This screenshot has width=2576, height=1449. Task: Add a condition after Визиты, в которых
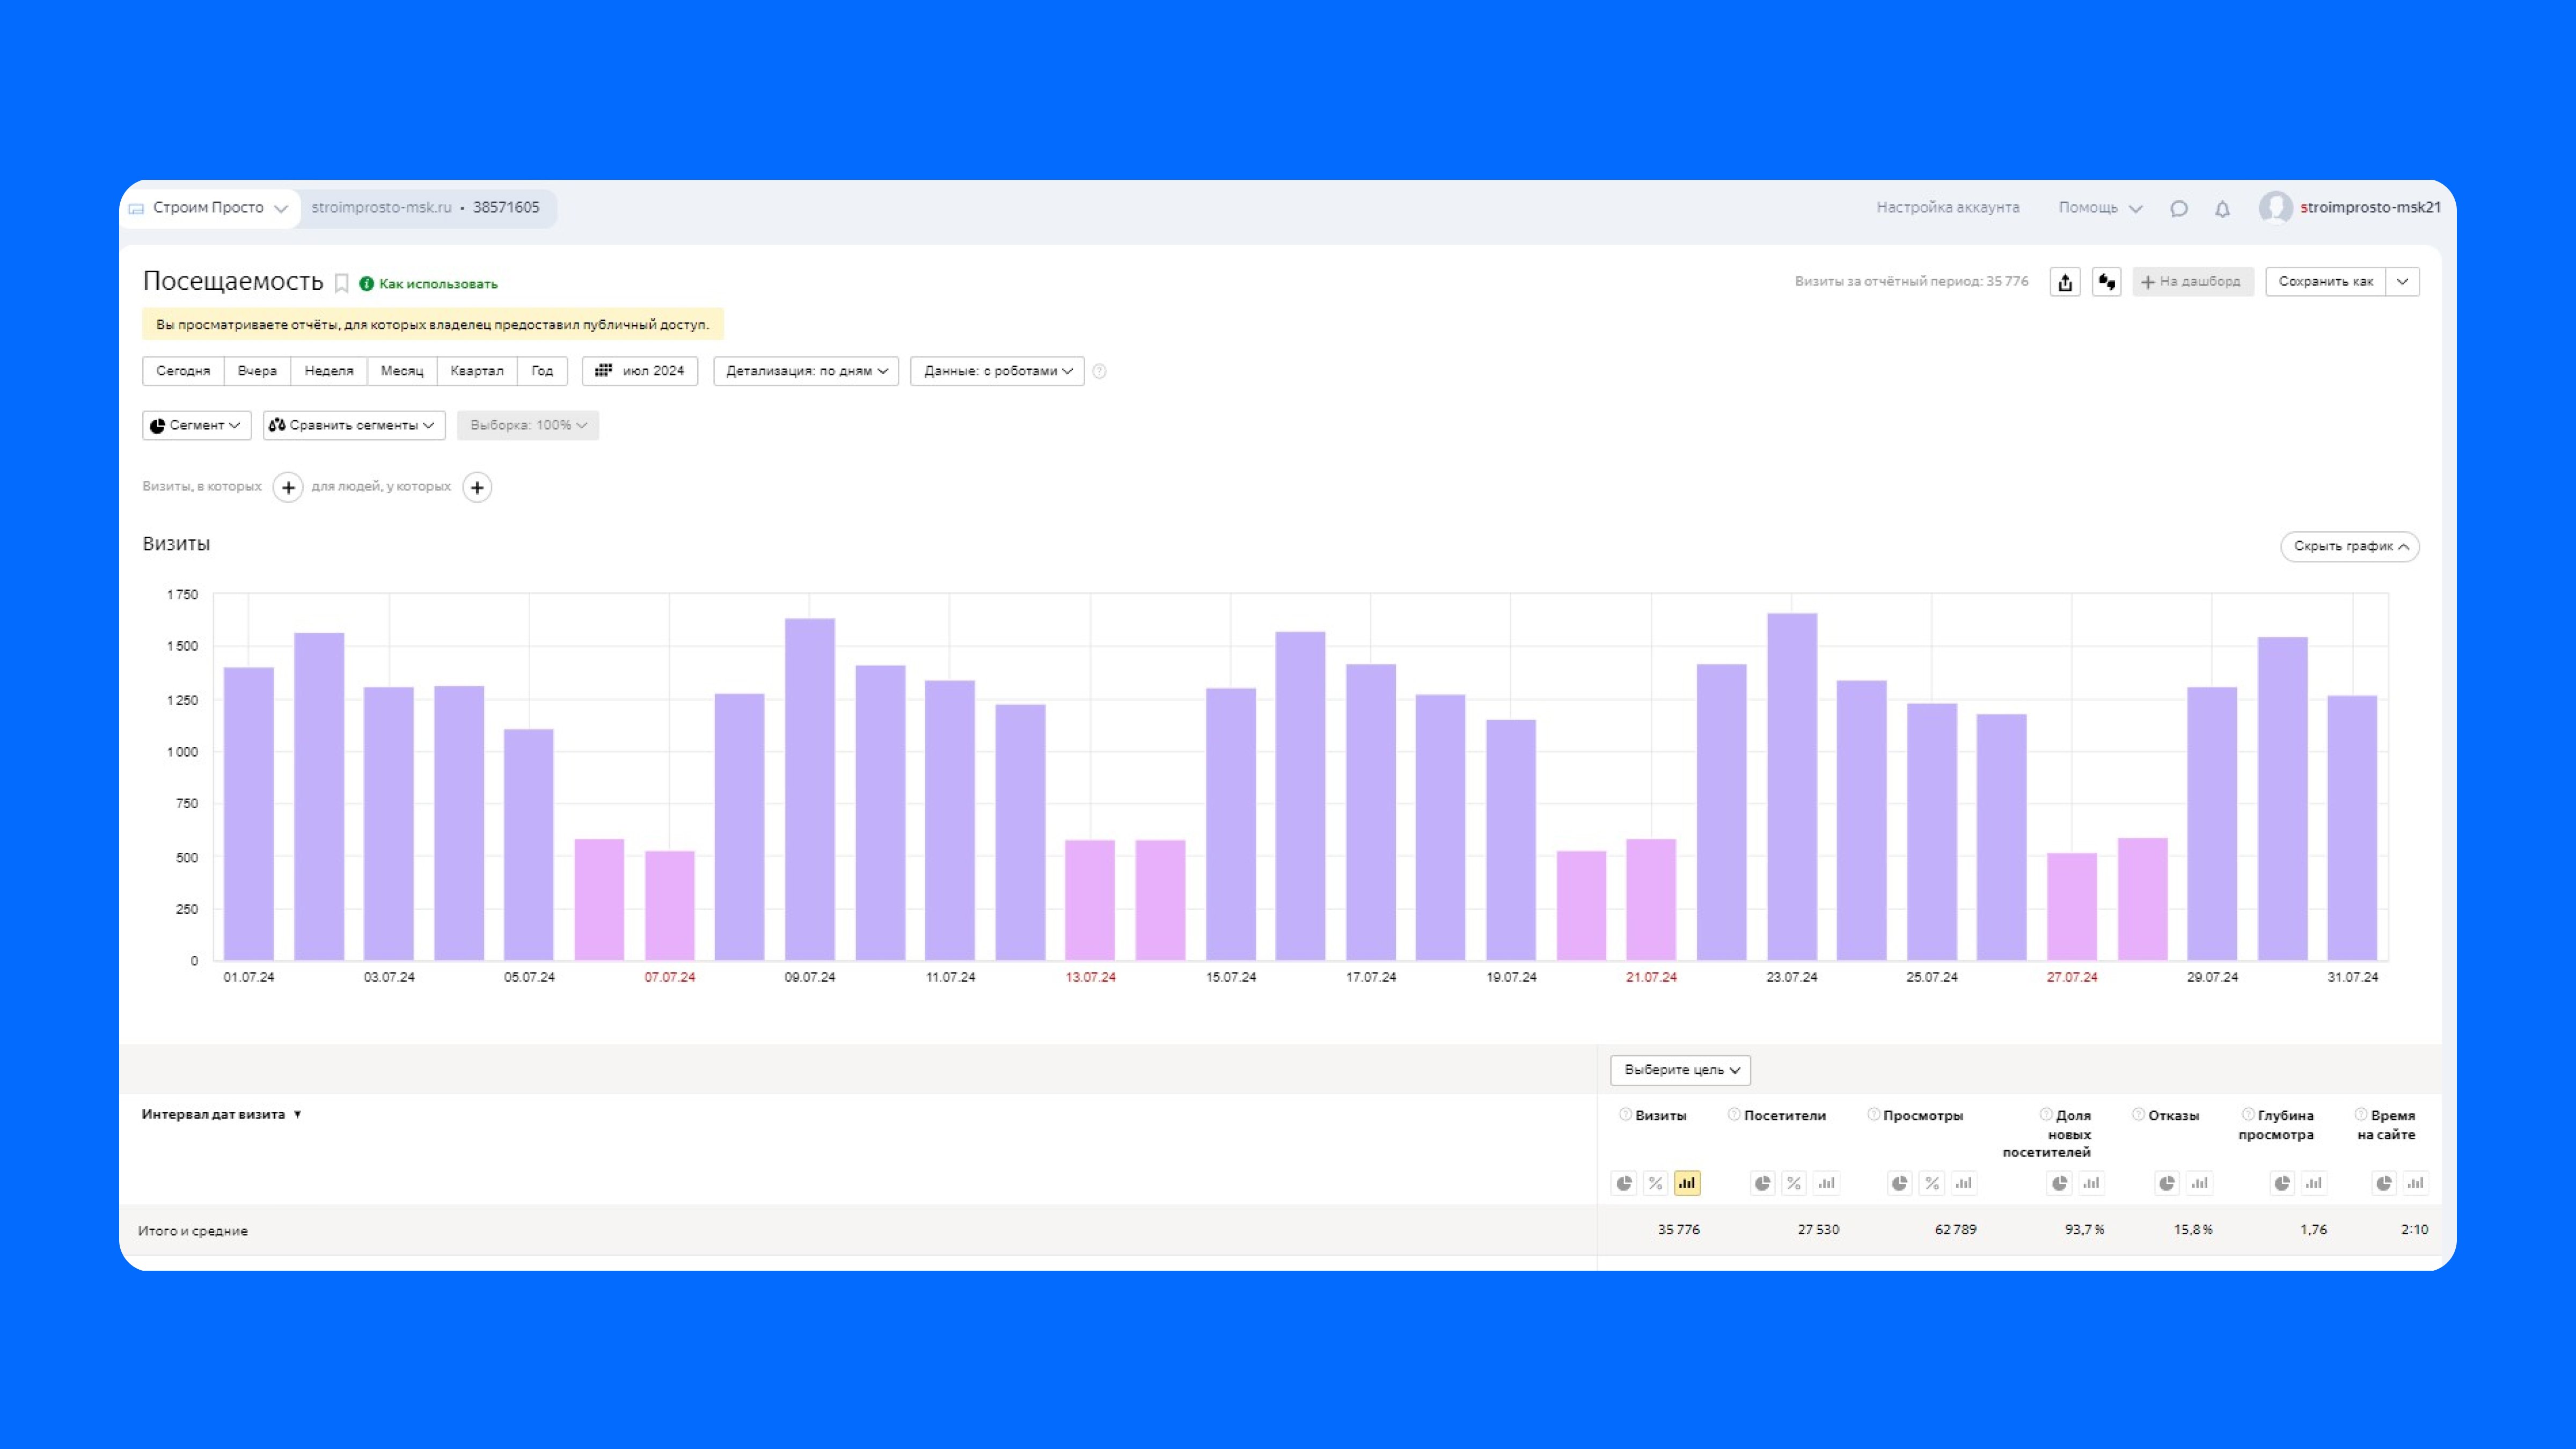point(288,487)
